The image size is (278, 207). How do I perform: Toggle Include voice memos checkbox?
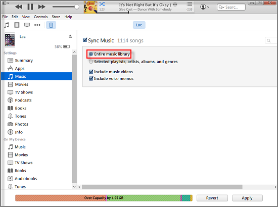(91, 78)
